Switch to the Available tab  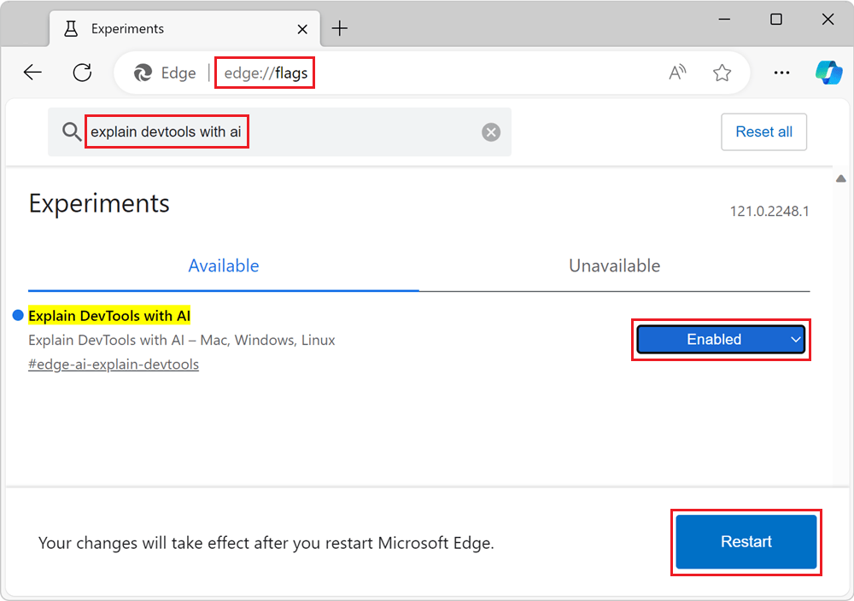pos(223,265)
